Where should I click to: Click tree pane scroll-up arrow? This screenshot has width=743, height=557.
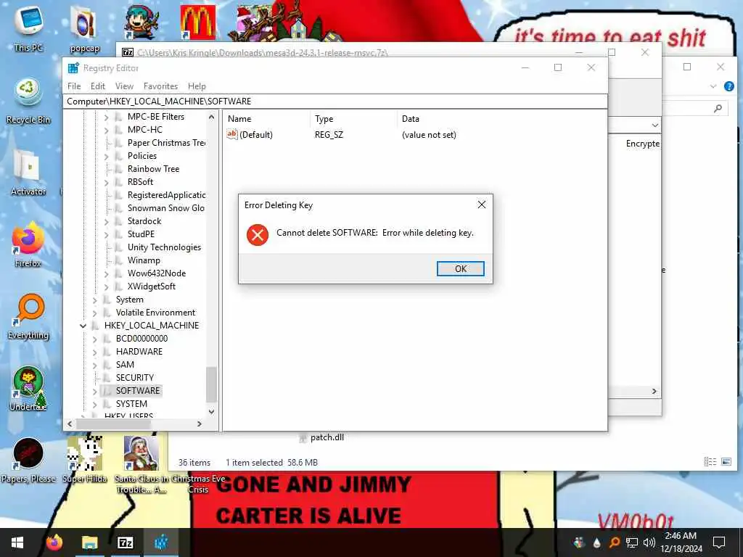pos(211,117)
